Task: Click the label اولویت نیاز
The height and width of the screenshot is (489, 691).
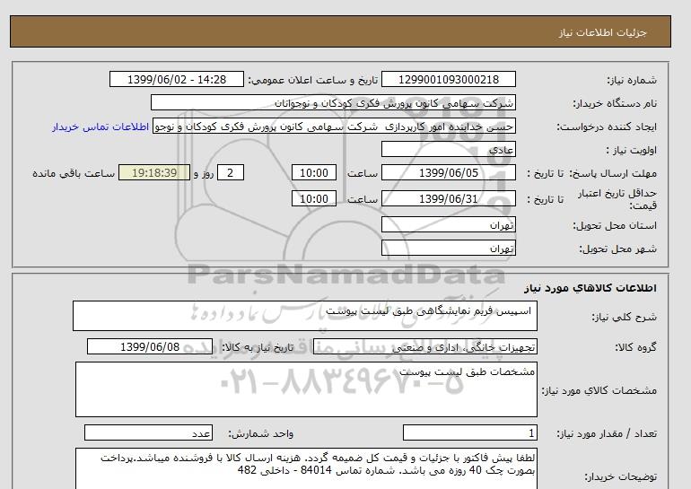Action: [632, 150]
